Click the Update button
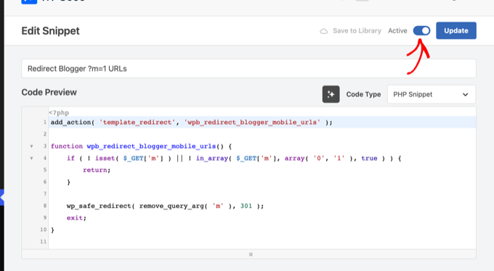 pyautogui.click(x=456, y=30)
